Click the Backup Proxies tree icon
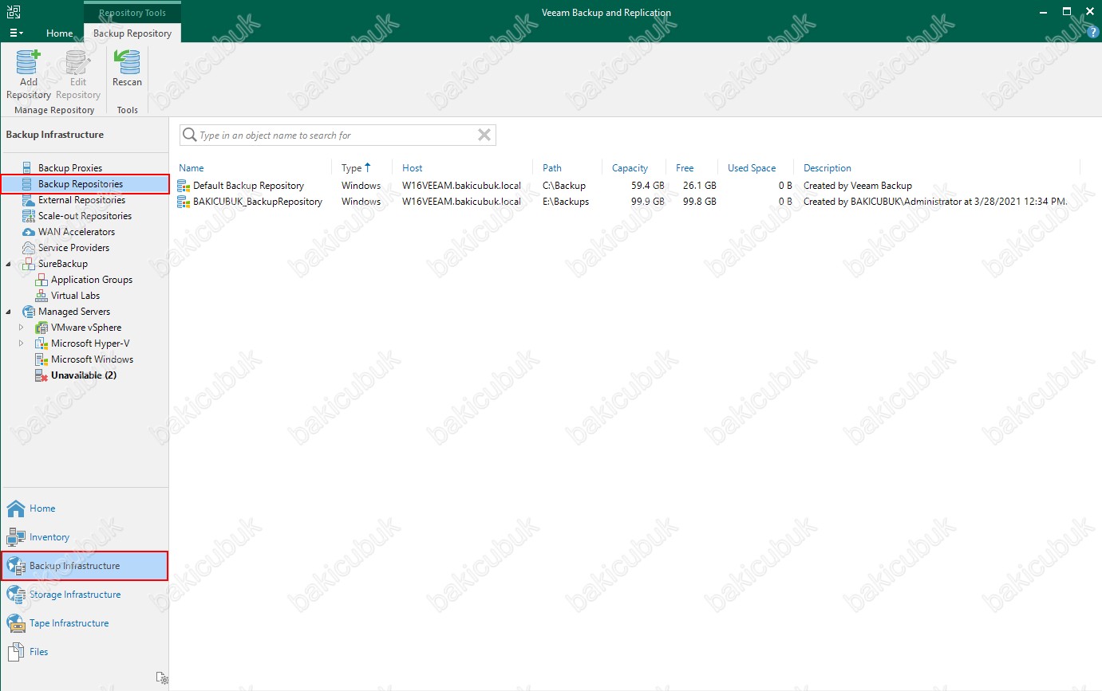This screenshot has height=691, width=1102. click(29, 168)
